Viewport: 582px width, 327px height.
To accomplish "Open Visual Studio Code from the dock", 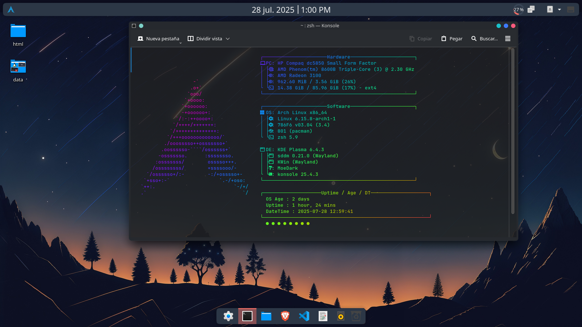I will pyautogui.click(x=304, y=316).
